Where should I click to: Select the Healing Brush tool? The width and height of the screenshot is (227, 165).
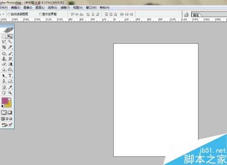click(4, 54)
